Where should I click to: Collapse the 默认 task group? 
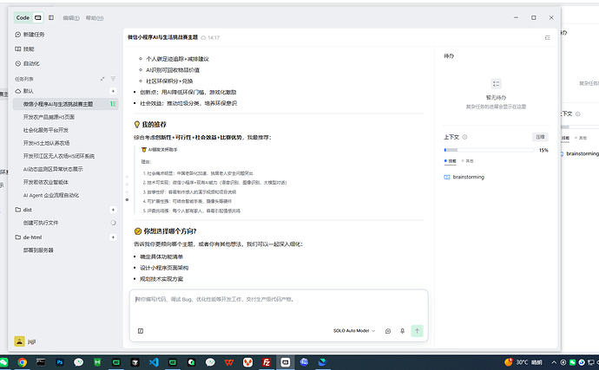24,91
